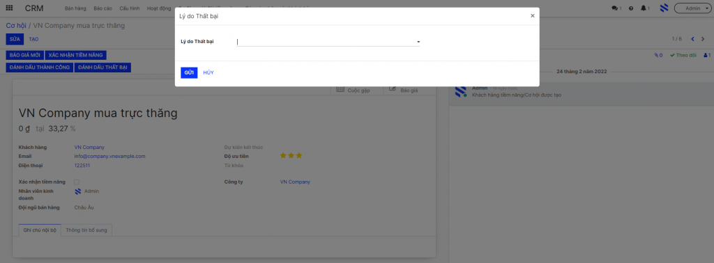This screenshot has height=263, width=714.
Task: Toggle Xác nhận tiềm năng checkbox
Action: [x=77, y=182]
